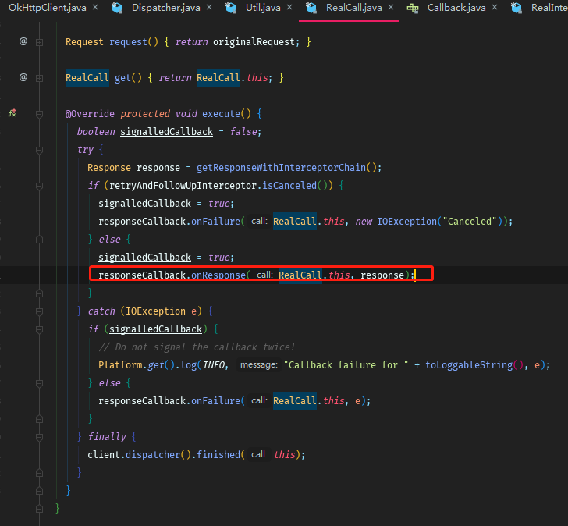Click Platform in the log statement
Screen dimensions: 568x526
pyautogui.click(x=120, y=364)
